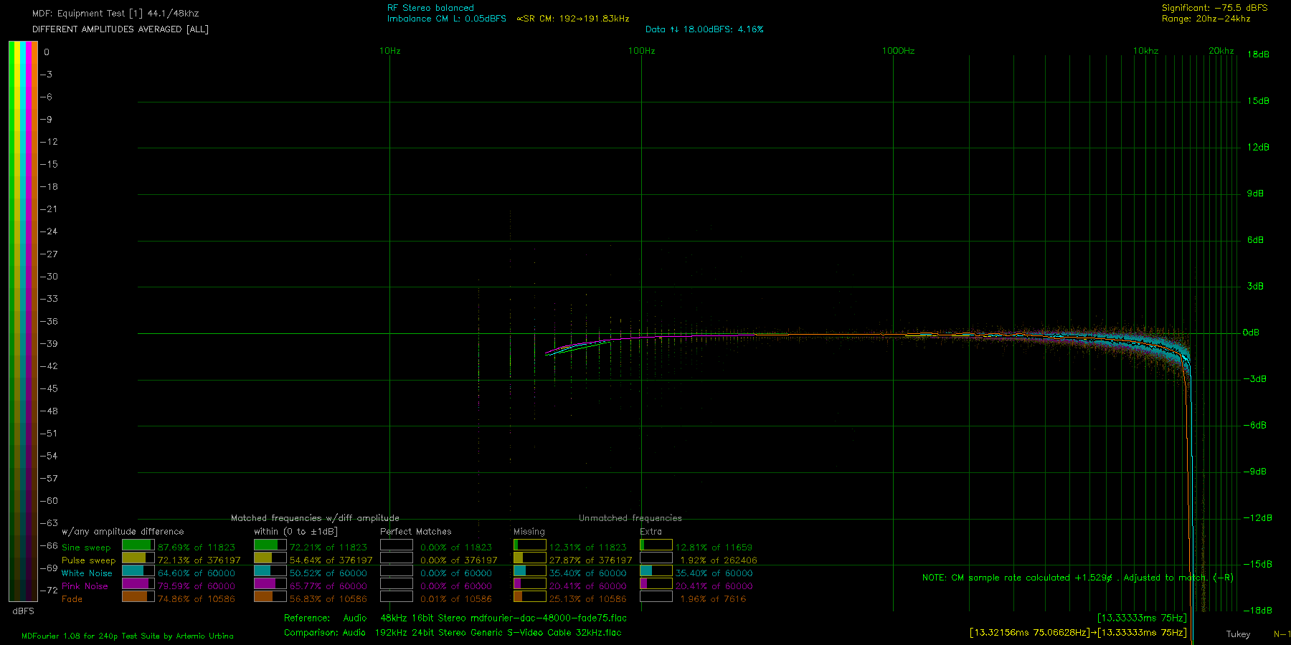Click the Missing bar beside 12.31% of 11823

click(529, 545)
